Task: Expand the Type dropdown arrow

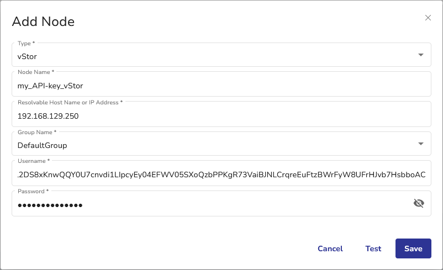Action: [x=421, y=55]
